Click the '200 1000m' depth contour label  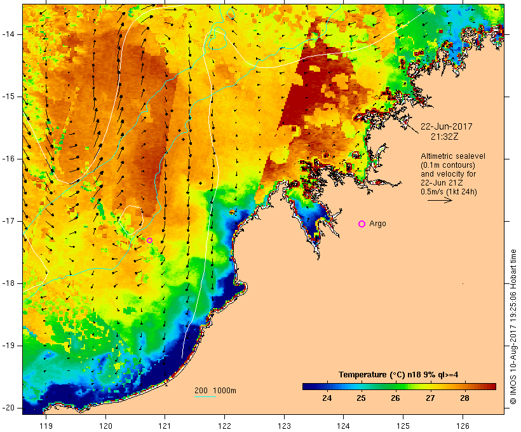[215, 391]
